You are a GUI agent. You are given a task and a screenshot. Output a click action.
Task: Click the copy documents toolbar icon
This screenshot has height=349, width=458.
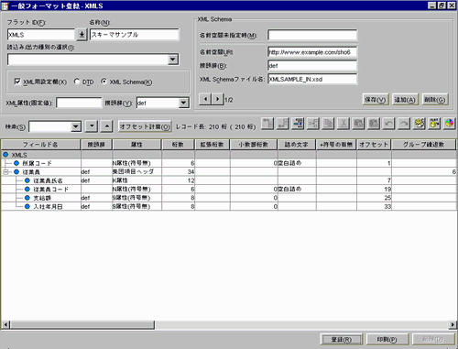[x=328, y=124]
